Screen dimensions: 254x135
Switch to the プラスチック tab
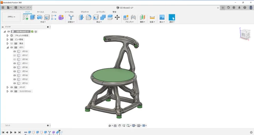85,12
